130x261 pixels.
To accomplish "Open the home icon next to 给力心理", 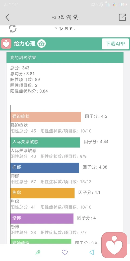I will coord(41,43).
